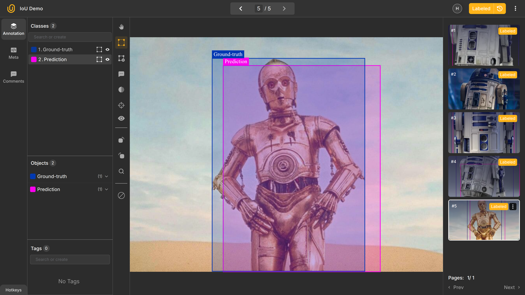This screenshot has width=525, height=295.
Task: Open the Meta tab in sidebar
Action: point(13,53)
